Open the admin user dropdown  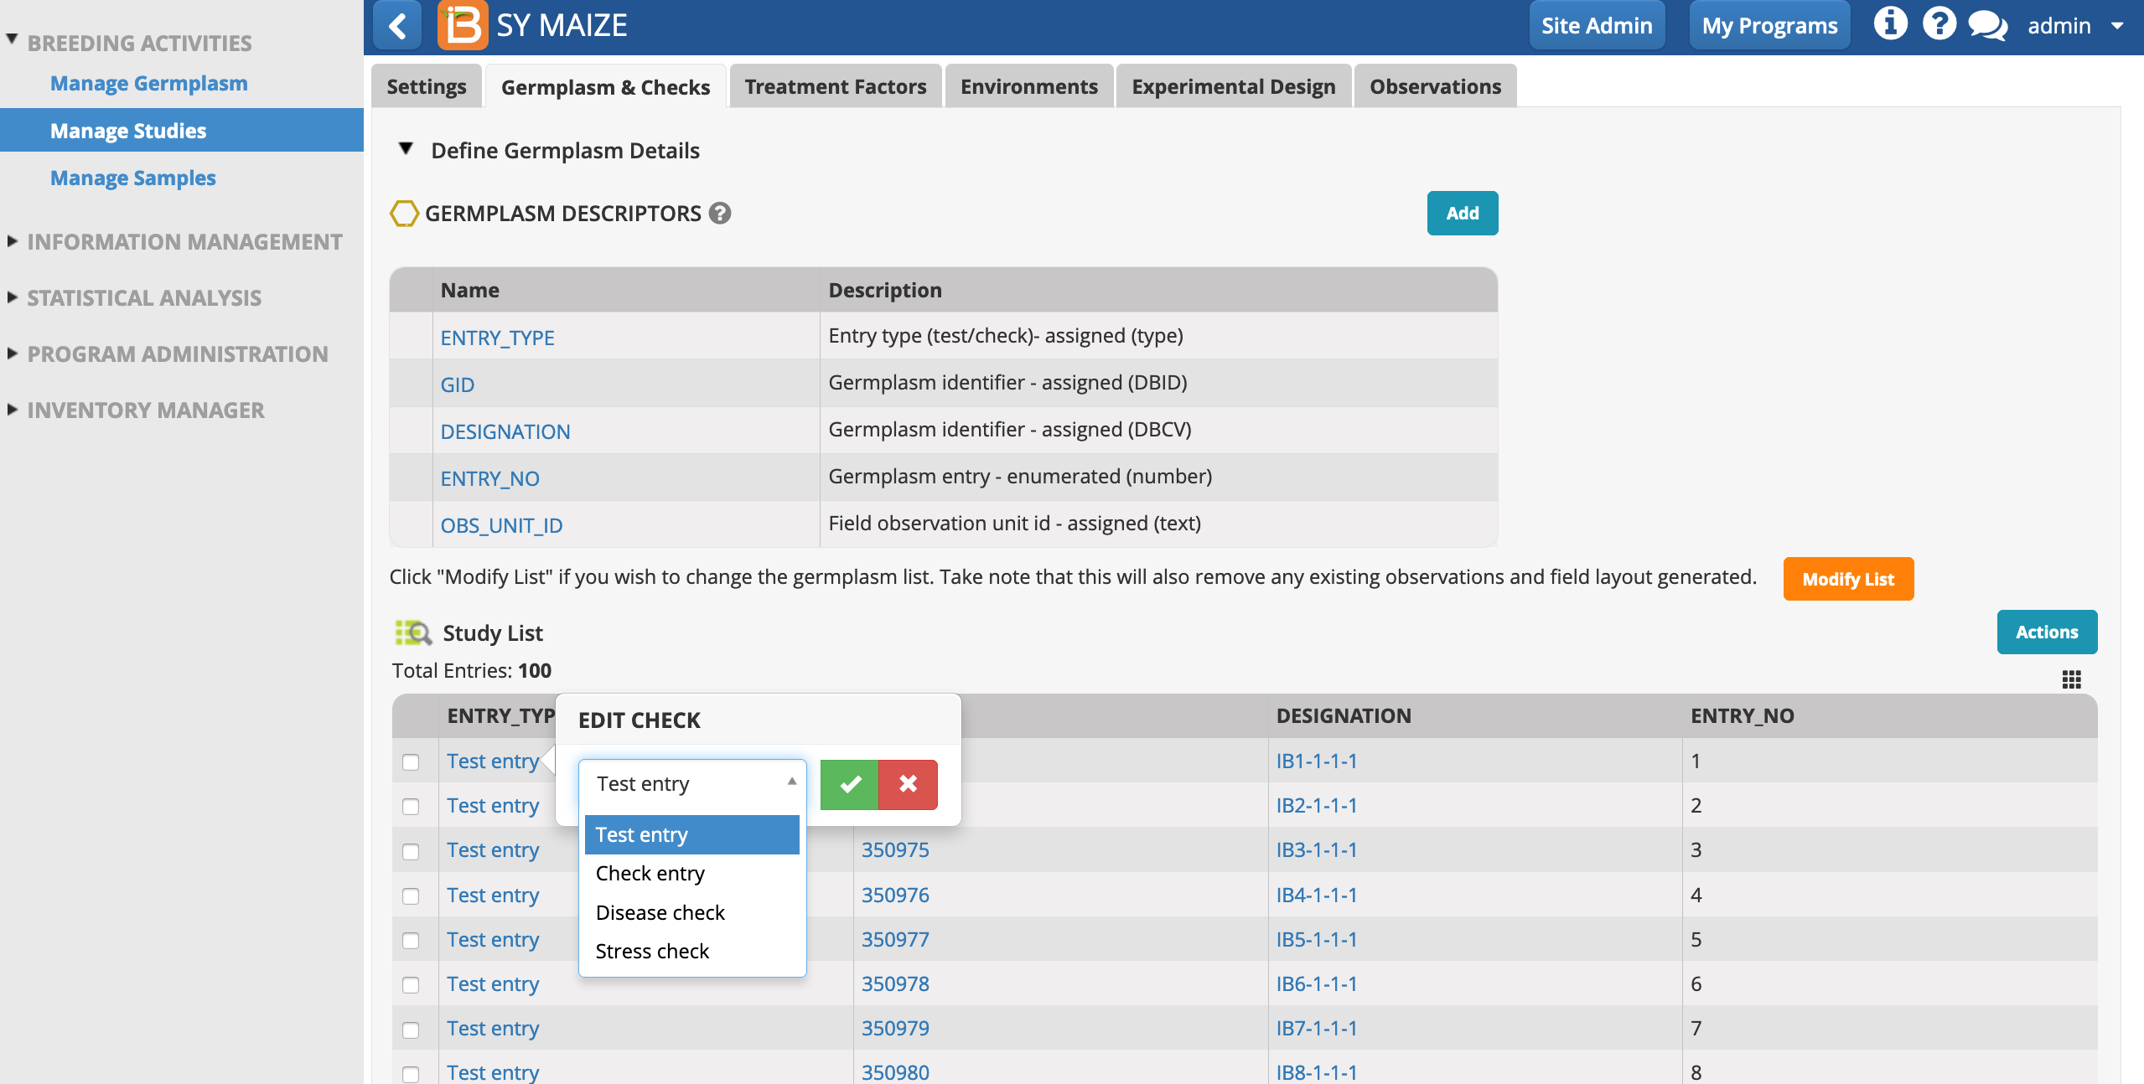point(2074,26)
